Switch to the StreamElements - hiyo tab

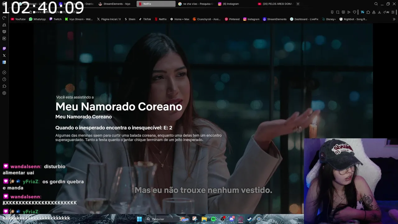point(115,4)
